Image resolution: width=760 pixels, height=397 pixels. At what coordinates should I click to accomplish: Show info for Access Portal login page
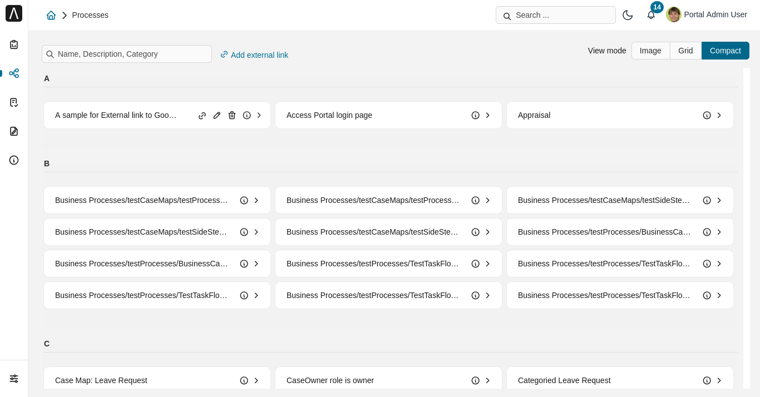[x=476, y=115]
